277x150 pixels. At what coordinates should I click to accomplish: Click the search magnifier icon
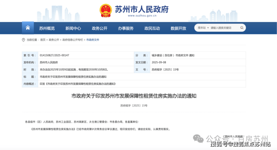click(x=241, y=28)
